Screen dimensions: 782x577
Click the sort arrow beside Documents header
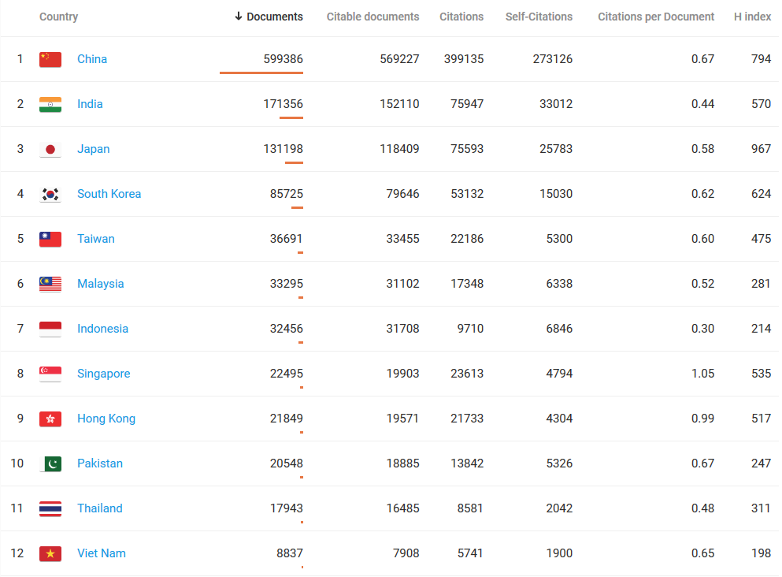tap(239, 17)
